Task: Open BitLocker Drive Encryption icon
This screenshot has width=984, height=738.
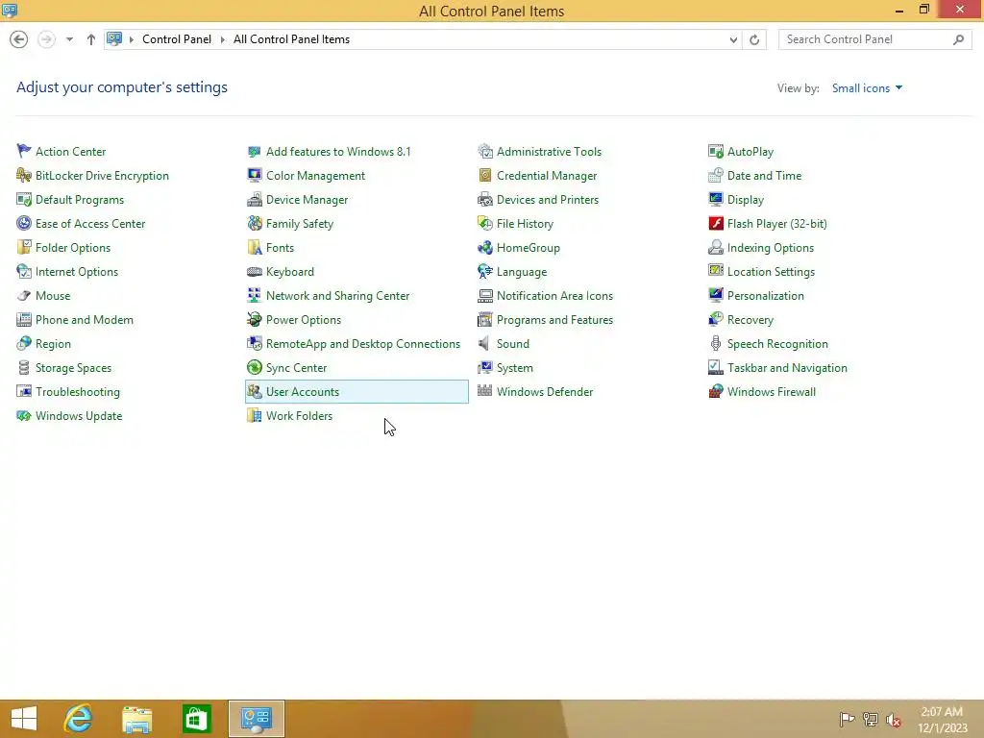Action: [x=24, y=176]
